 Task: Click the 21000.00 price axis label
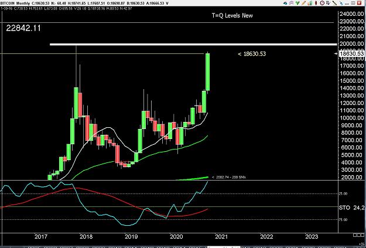(x=352, y=36)
